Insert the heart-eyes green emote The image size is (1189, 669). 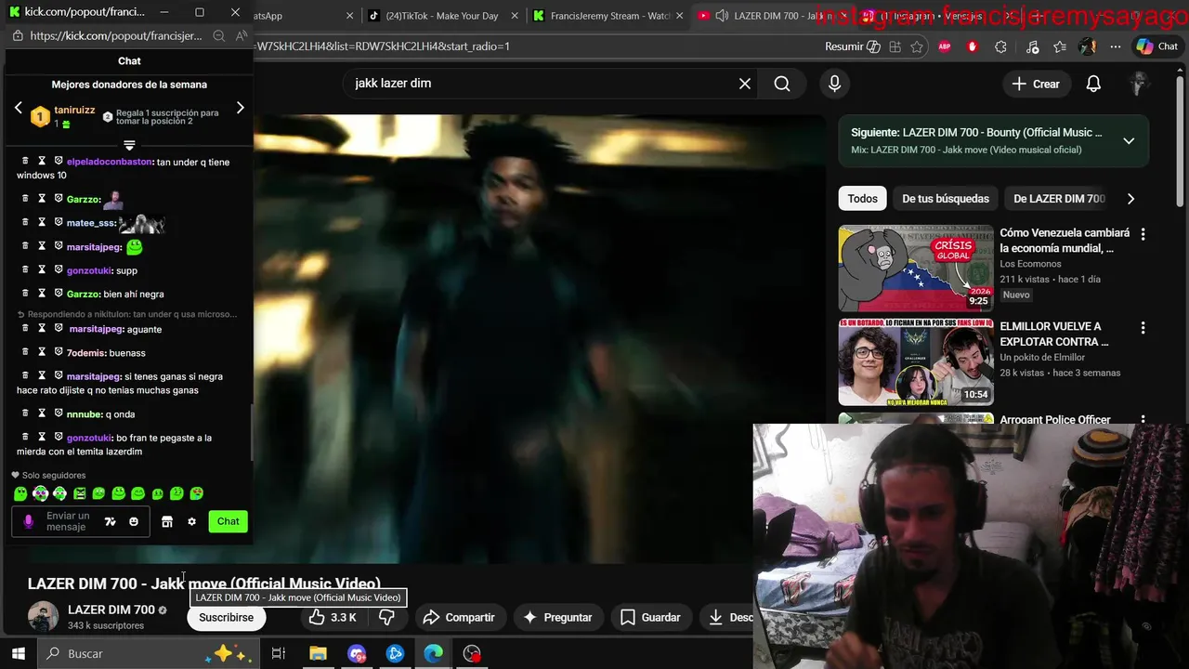[x=196, y=493]
